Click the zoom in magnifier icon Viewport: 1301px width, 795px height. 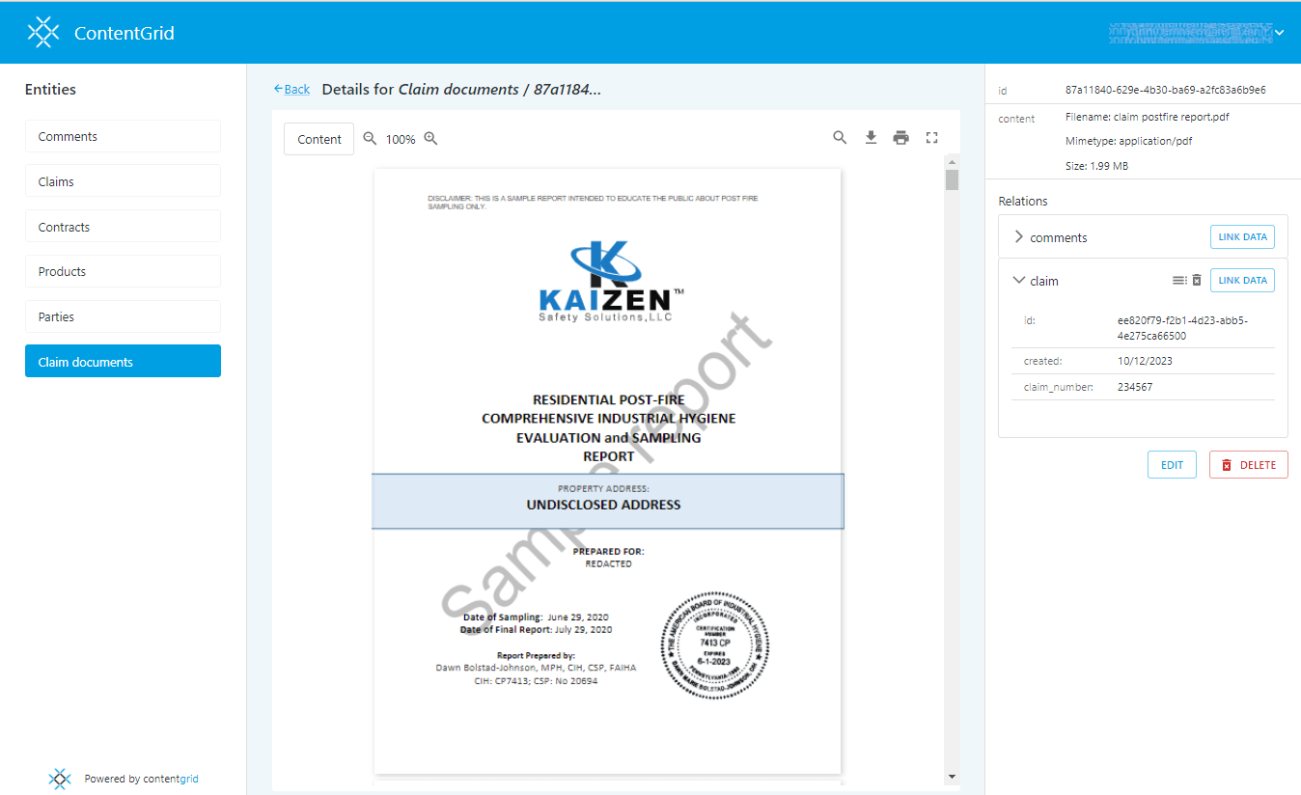coord(430,139)
